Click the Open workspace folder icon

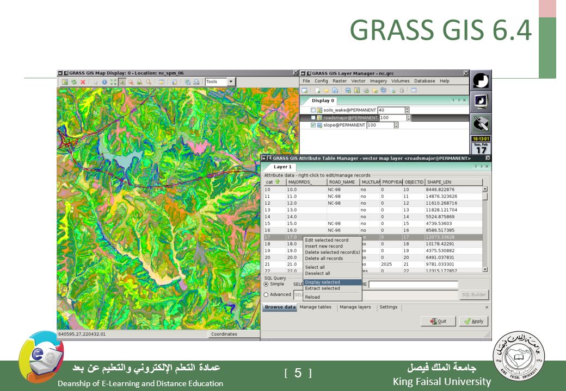pyautogui.click(x=327, y=90)
